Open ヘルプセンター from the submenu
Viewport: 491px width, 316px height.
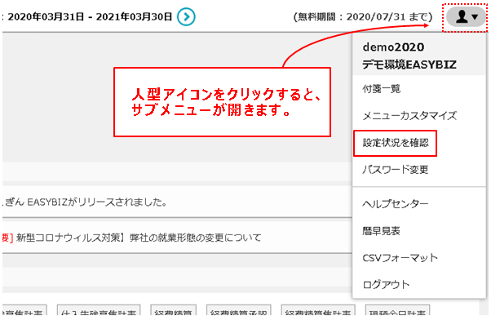(396, 204)
